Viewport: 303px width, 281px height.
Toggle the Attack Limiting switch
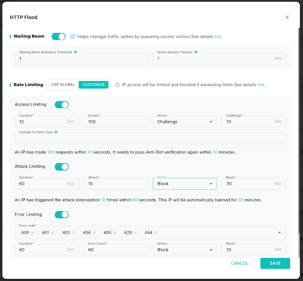62,167
